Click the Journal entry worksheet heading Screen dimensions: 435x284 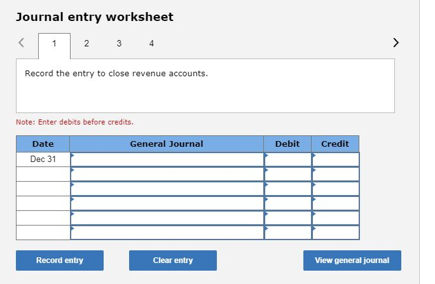click(95, 17)
